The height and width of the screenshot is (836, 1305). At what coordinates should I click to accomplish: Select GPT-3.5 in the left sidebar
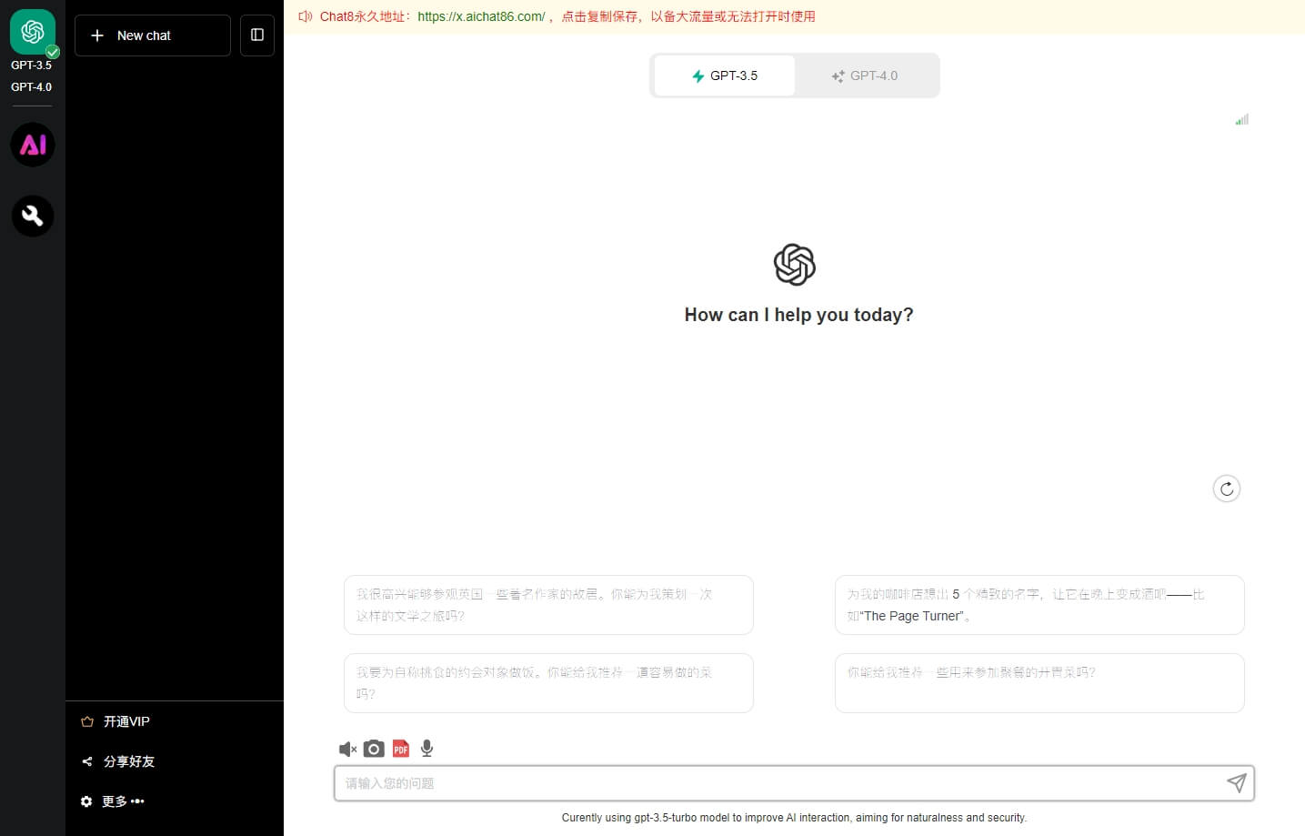(x=31, y=65)
